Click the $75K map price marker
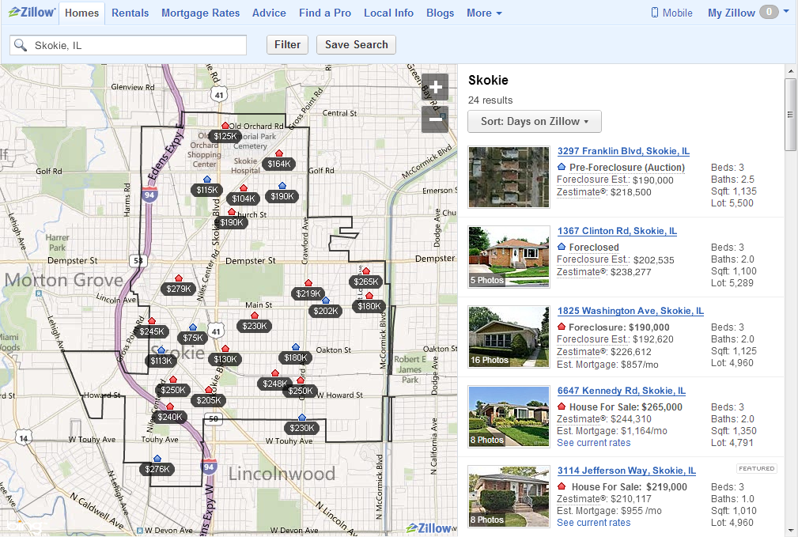 (x=192, y=338)
